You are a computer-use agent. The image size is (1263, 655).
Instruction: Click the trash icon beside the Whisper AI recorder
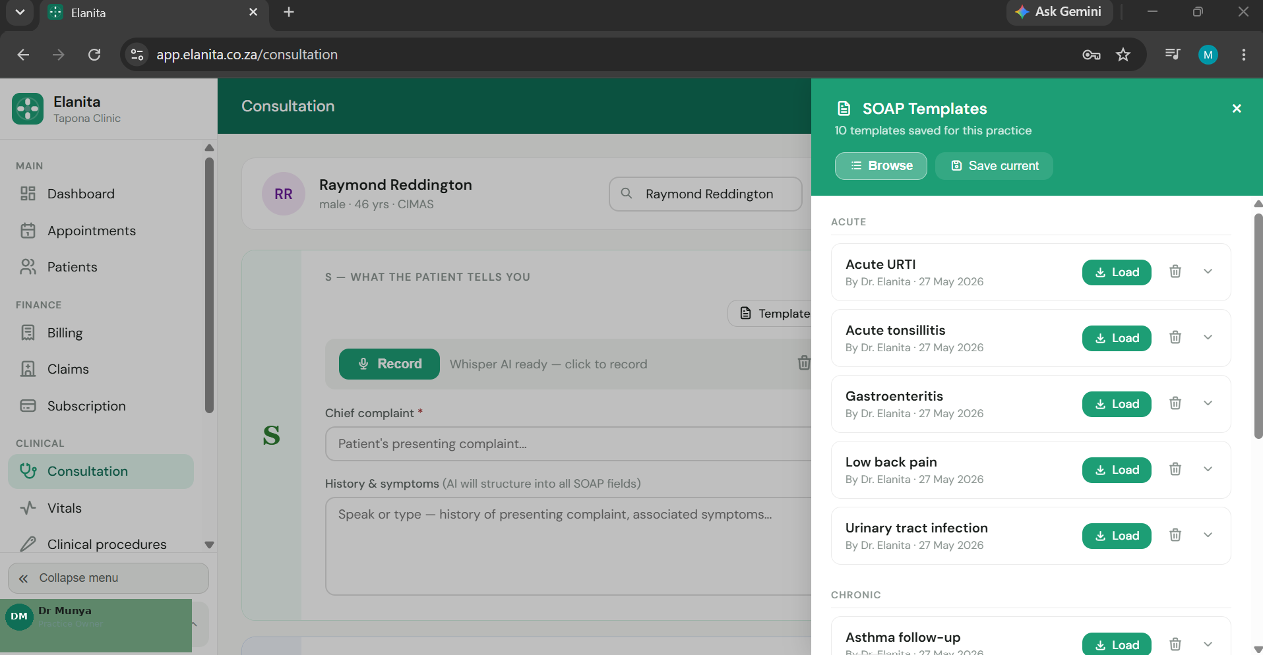point(804,362)
